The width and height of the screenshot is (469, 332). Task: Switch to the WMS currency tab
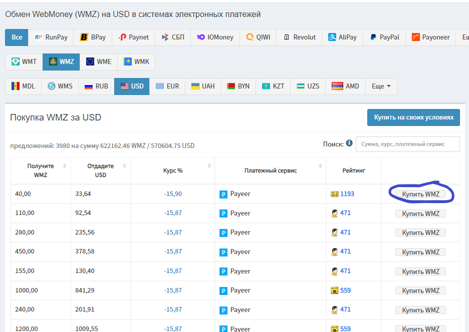[x=60, y=86]
